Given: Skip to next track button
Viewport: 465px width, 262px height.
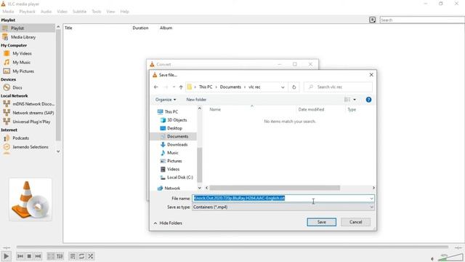Looking at the screenshot, I should click(x=38, y=256).
